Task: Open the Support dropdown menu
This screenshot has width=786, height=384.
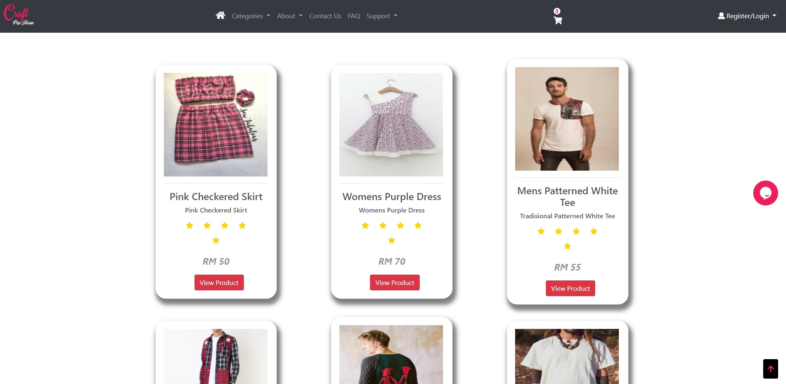Action: click(x=382, y=16)
